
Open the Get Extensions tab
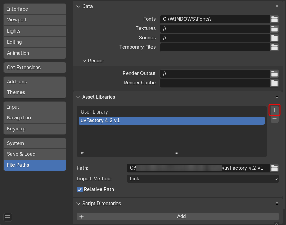click(x=35, y=67)
